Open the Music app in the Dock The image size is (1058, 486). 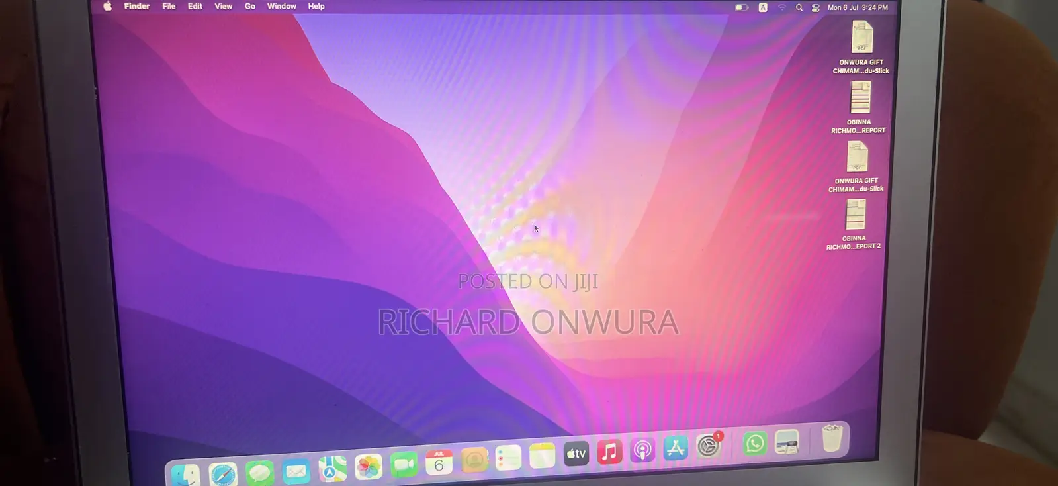609,452
